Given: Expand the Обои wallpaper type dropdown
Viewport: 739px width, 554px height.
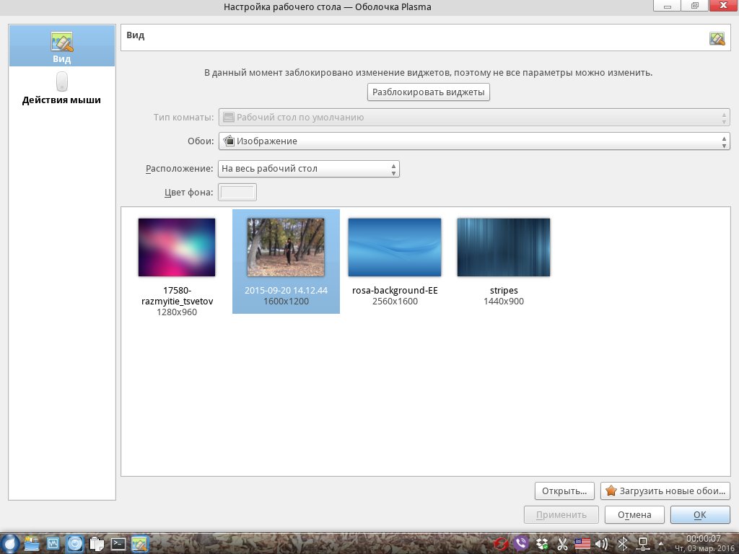Looking at the screenshot, I should click(x=473, y=141).
